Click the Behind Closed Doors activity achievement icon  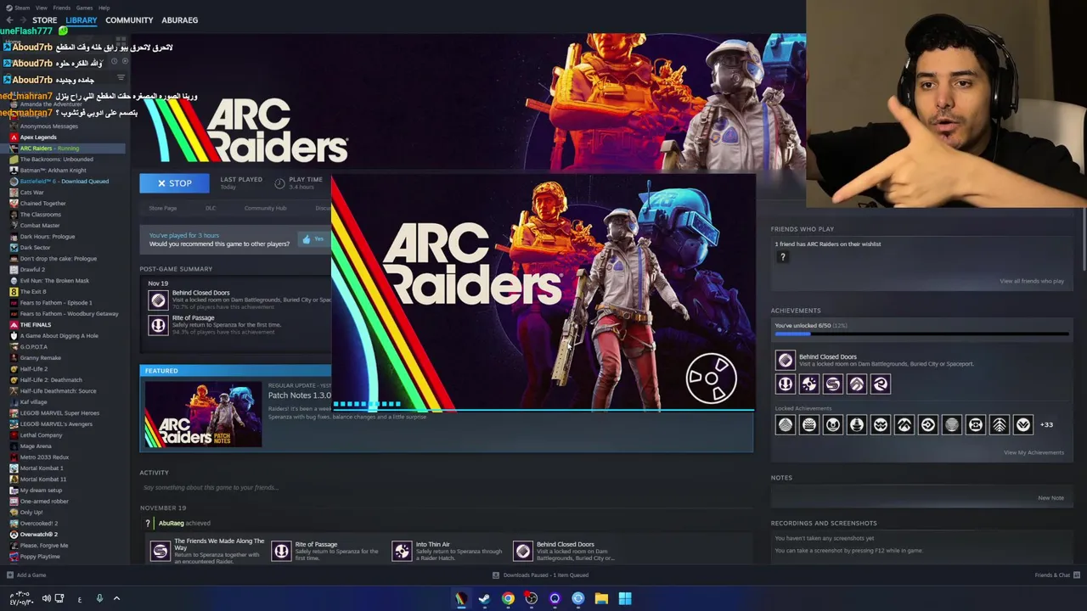tap(523, 552)
